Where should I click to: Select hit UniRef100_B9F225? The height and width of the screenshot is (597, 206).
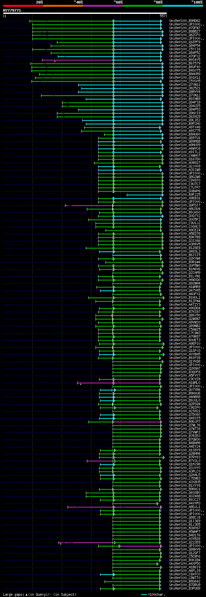(185, 195)
